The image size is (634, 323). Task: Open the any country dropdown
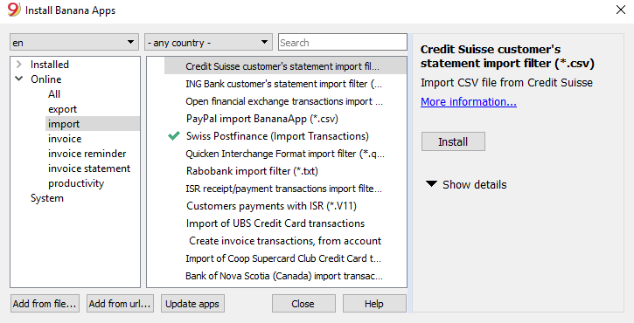click(209, 42)
